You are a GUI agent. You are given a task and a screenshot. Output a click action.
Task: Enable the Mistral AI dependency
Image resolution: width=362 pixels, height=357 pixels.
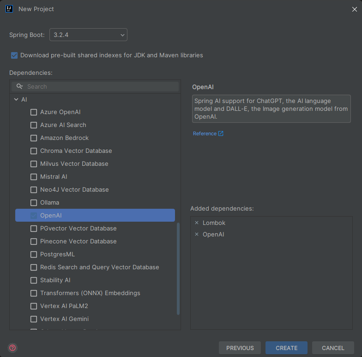coord(34,177)
